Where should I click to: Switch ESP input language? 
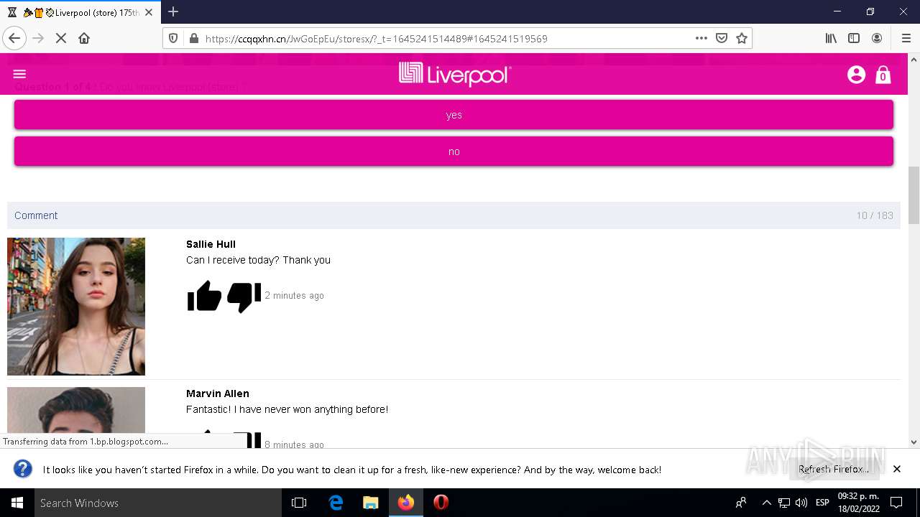pos(822,503)
